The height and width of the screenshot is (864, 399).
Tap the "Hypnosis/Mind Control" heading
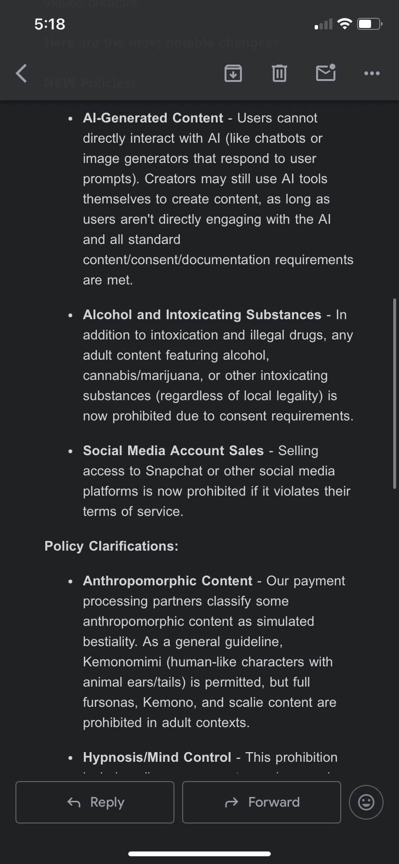click(157, 757)
